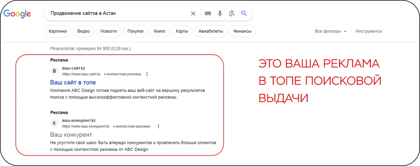Open Инструменты search tools
This screenshot has height=166, width=420.
(369, 31)
